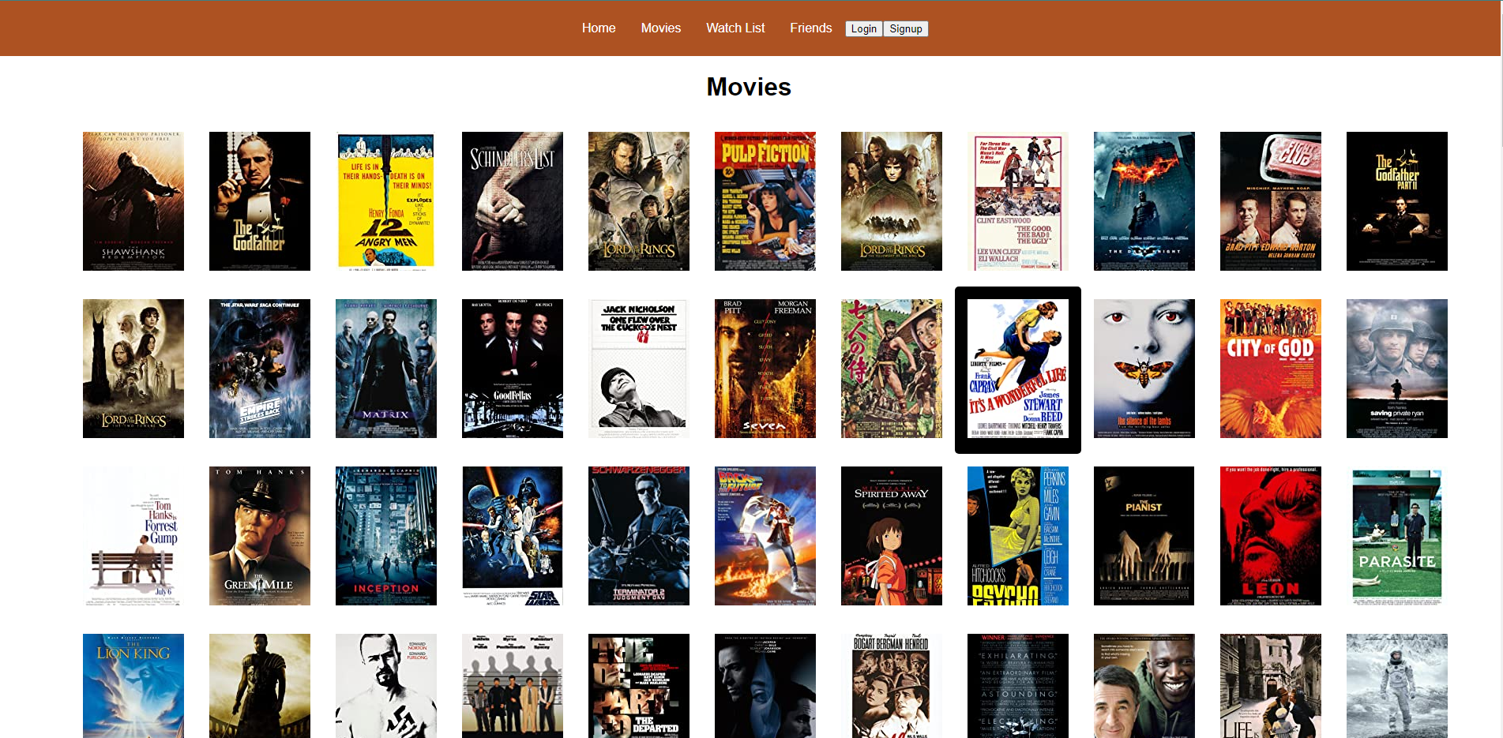Click the Login button
The width and height of the screenshot is (1503, 738).
[863, 28]
